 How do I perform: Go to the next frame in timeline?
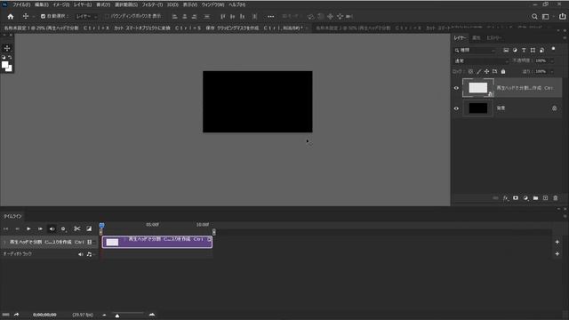tap(40, 229)
